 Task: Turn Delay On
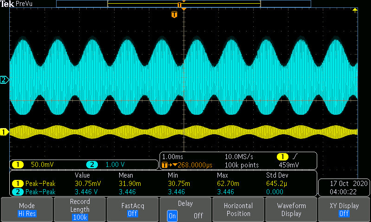coord(172,216)
